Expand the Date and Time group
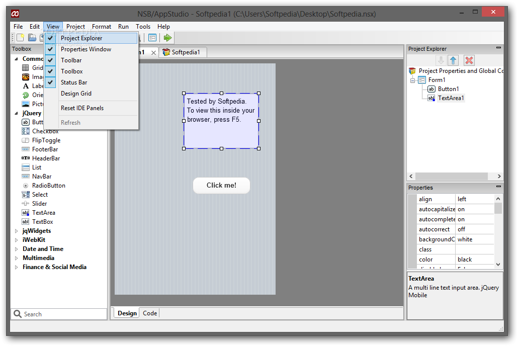This screenshot has height=346, width=518. [x=16, y=249]
